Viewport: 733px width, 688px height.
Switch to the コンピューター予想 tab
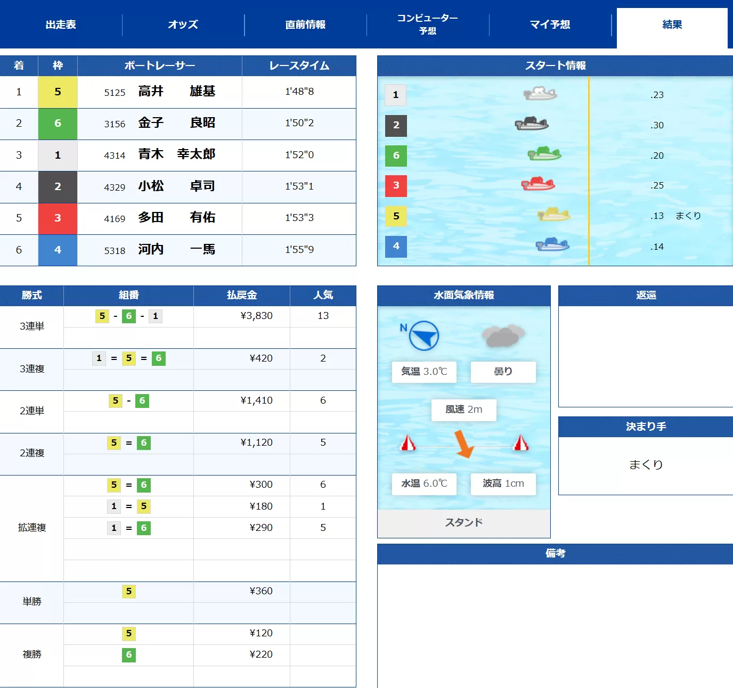click(427, 24)
